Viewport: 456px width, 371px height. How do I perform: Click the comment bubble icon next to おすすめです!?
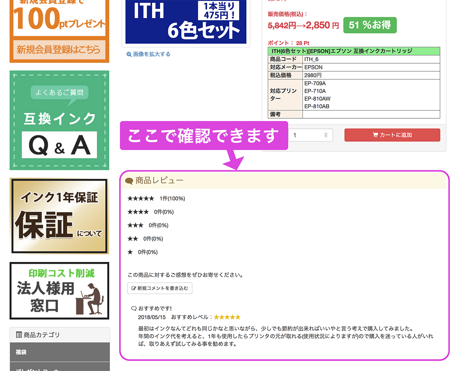(134, 309)
